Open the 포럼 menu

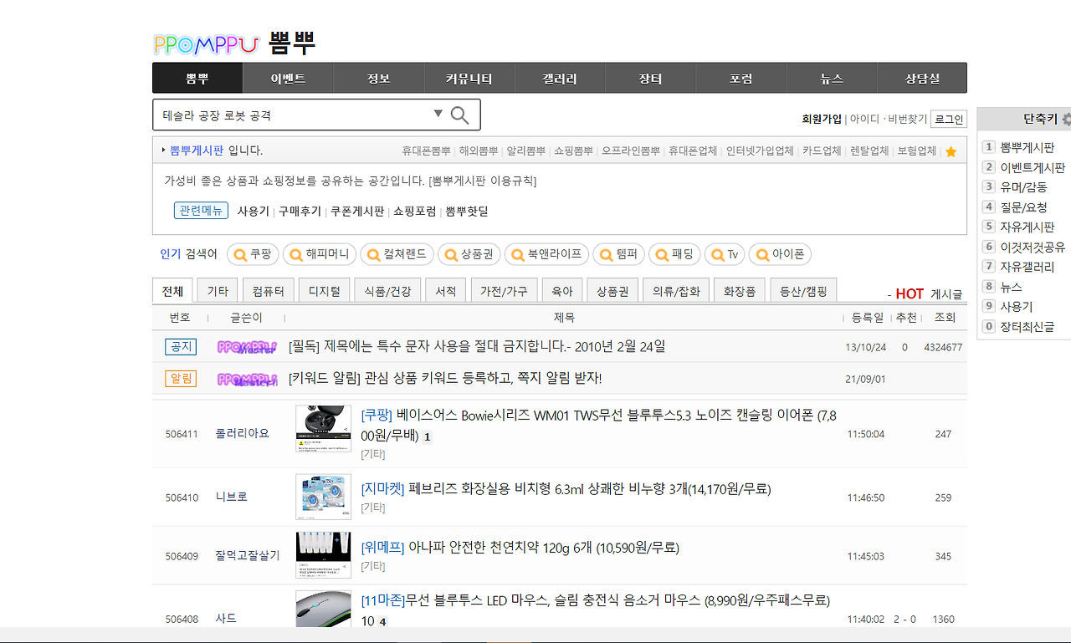pyautogui.click(x=740, y=78)
